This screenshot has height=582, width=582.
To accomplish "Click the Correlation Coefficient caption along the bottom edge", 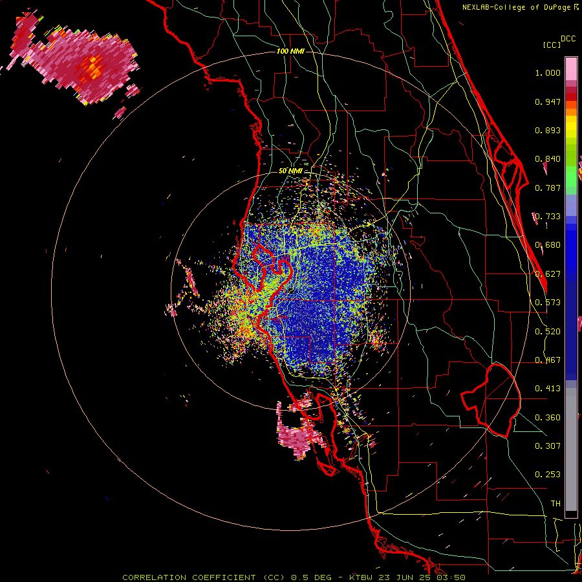I will pos(294,577).
